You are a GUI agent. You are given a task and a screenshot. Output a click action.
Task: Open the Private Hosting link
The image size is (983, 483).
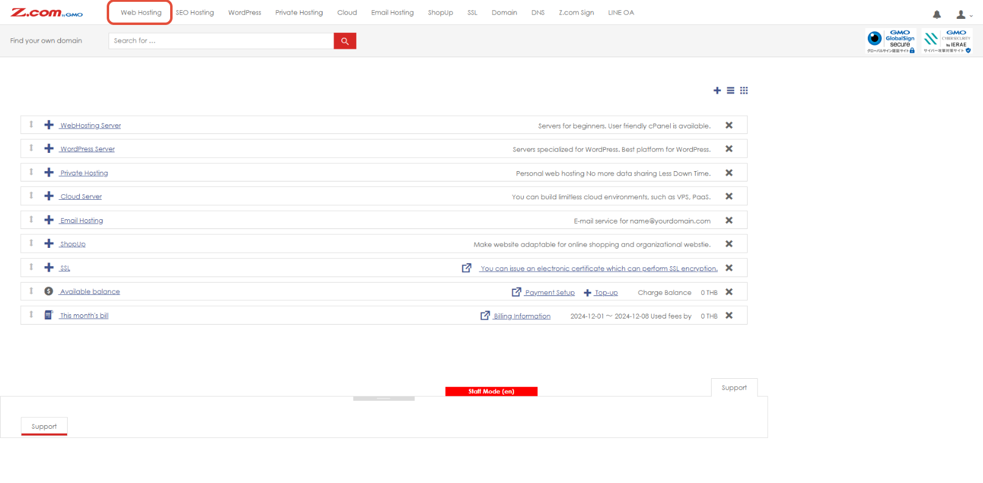pos(84,173)
